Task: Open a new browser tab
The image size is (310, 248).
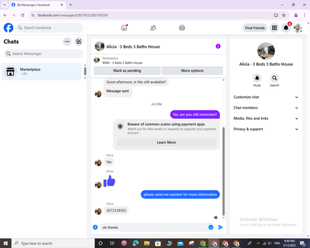Action: [x=71, y=5]
